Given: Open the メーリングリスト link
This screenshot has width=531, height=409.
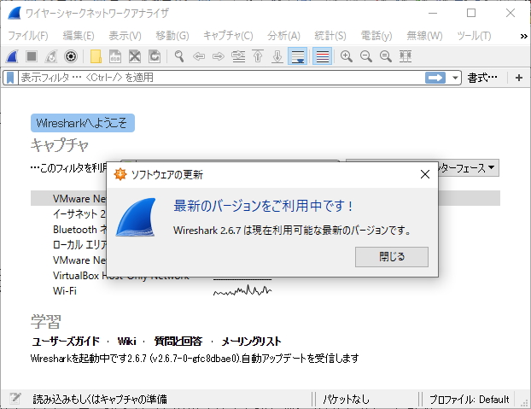Looking at the screenshot, I should click(251, 341).
